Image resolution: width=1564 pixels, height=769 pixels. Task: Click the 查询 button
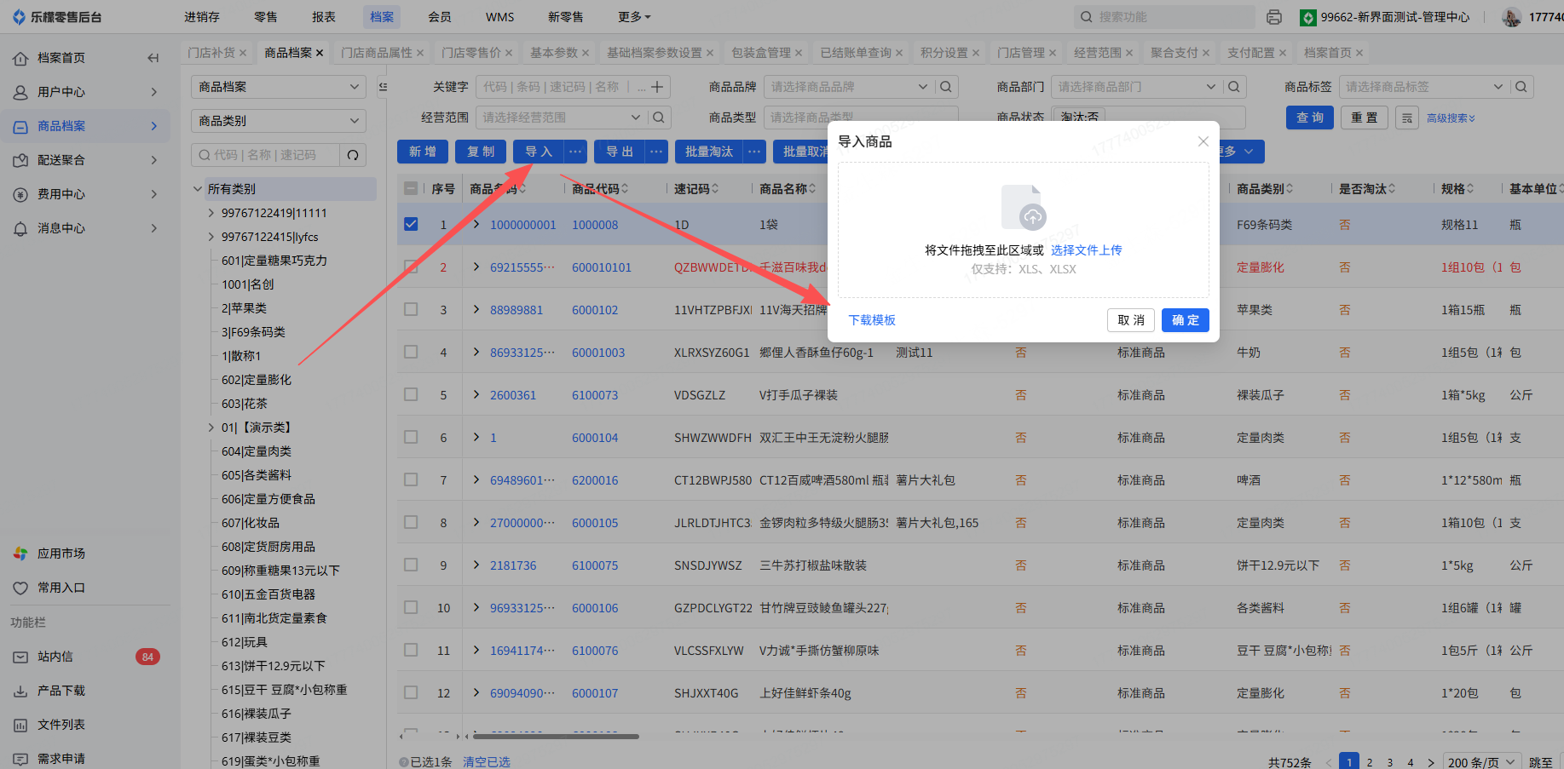[1310, 118]
